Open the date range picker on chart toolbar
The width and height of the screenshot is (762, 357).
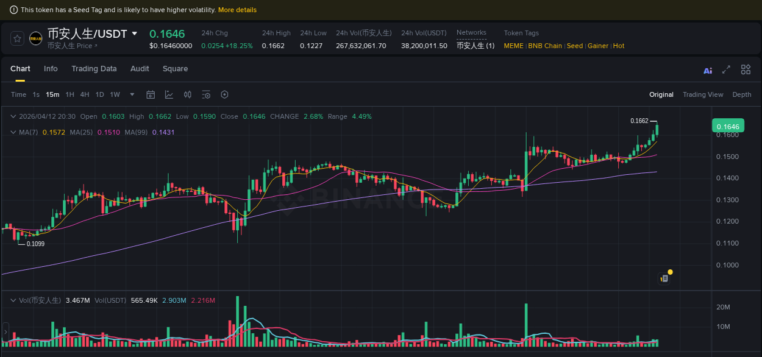tap(151, 94)
